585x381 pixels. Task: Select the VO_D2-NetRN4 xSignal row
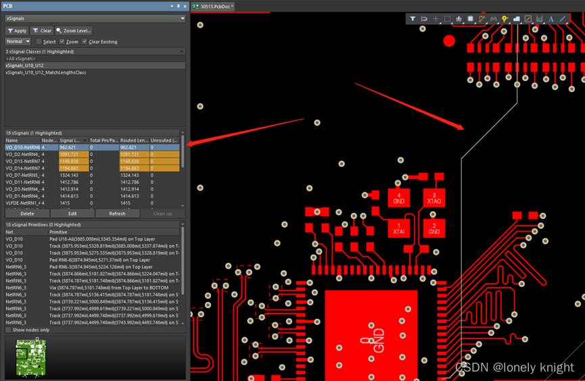pos(92,154)
